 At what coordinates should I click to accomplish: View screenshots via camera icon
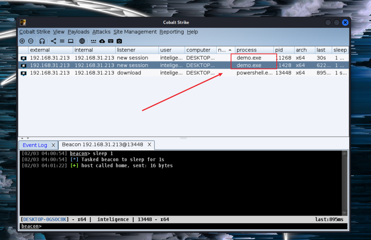click(x=119, y=41)
